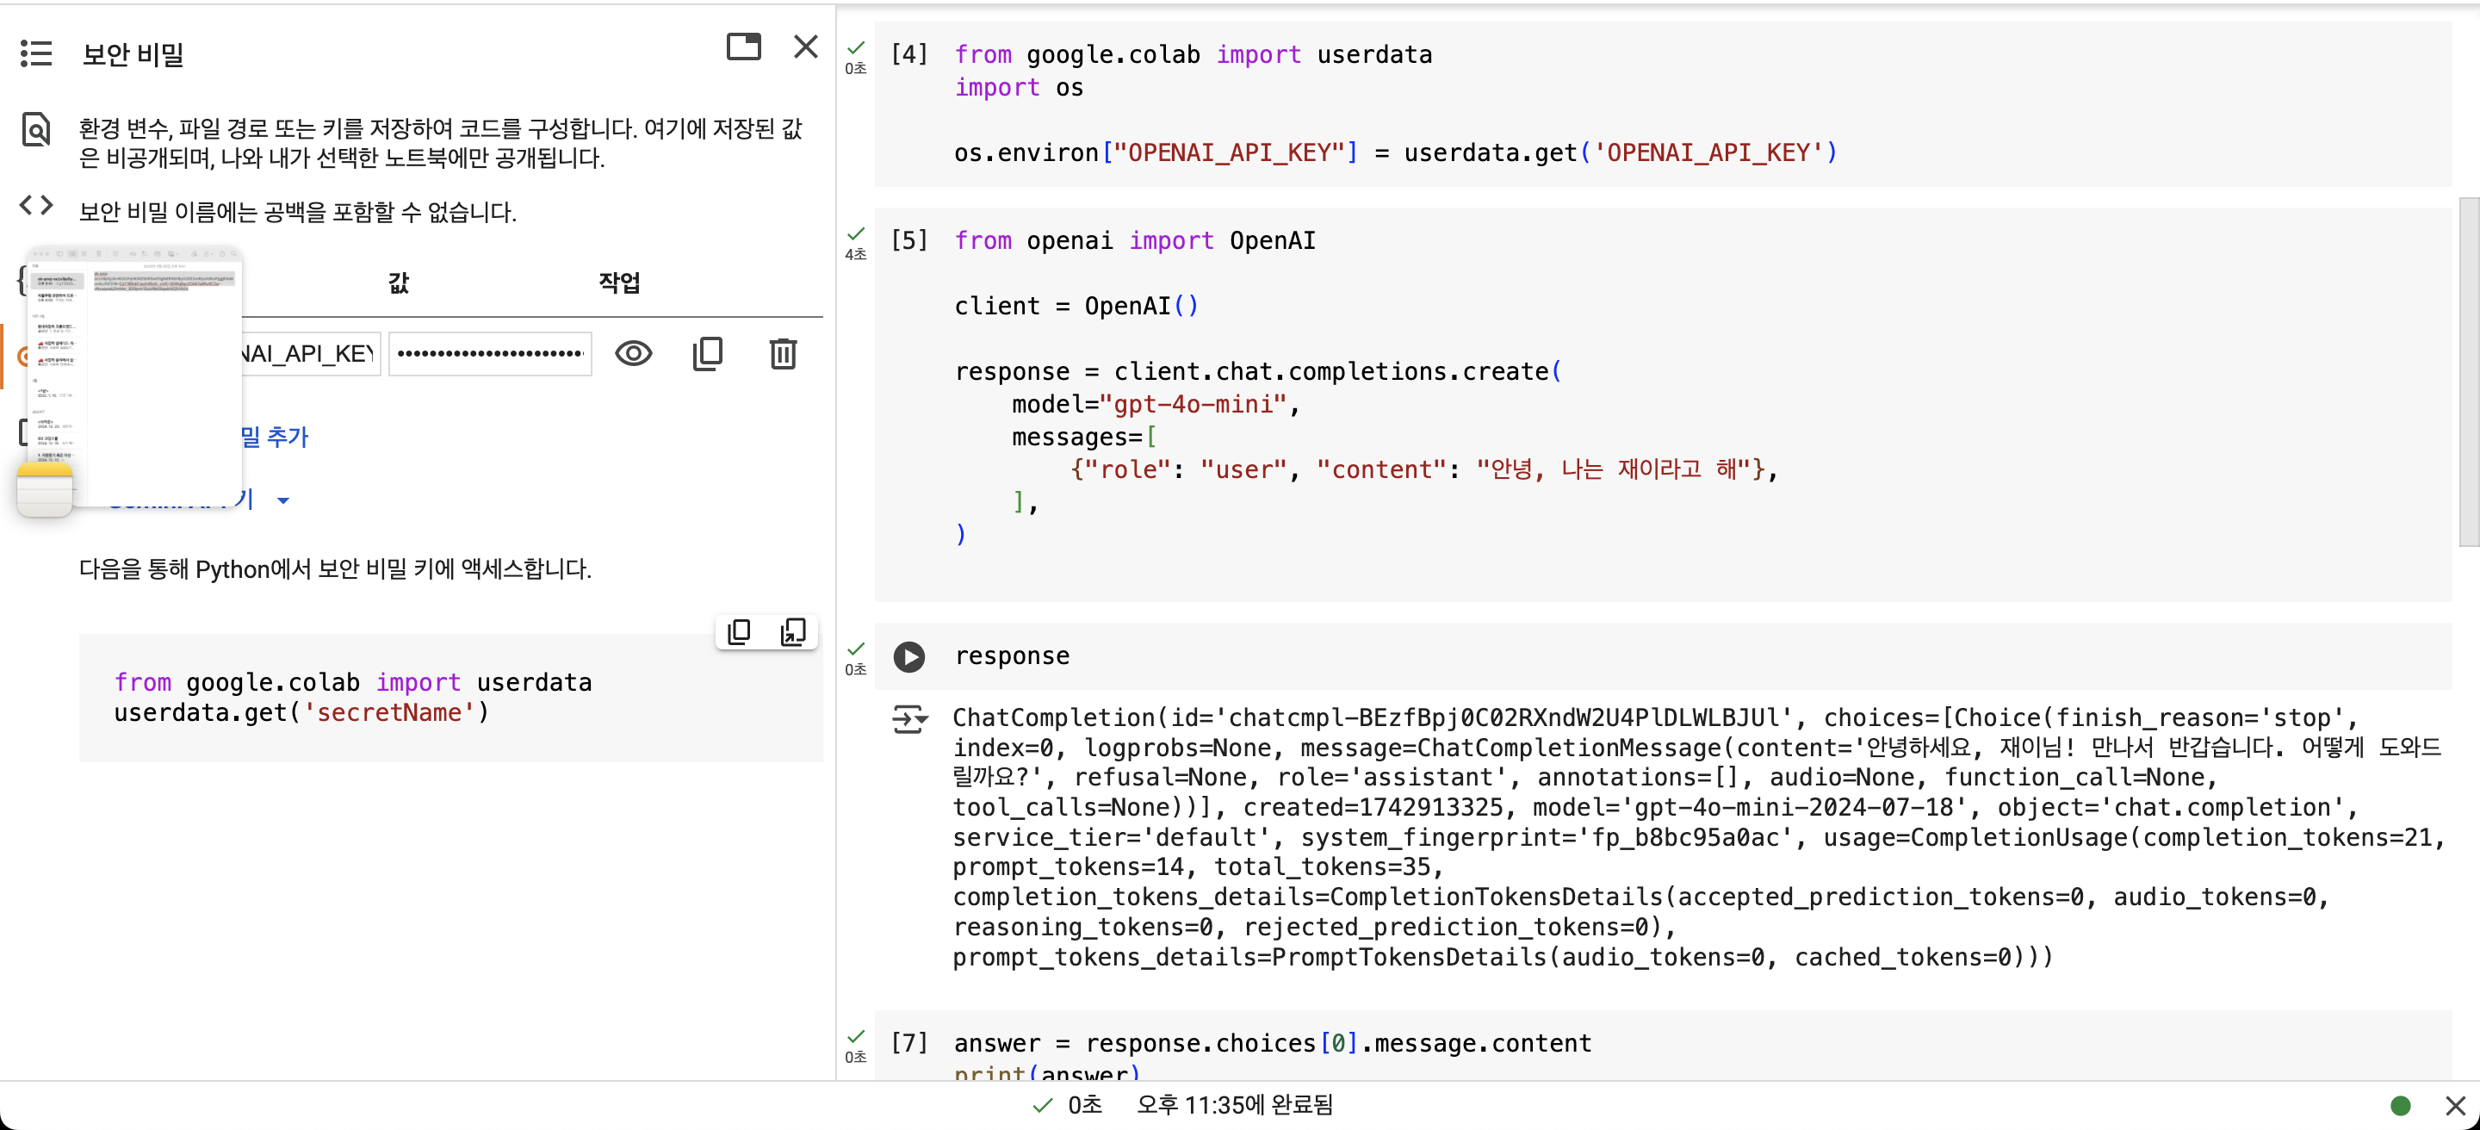The image size is (2480, 1130).
Task: Edit the secret value password field
Action: click(490, 353)
